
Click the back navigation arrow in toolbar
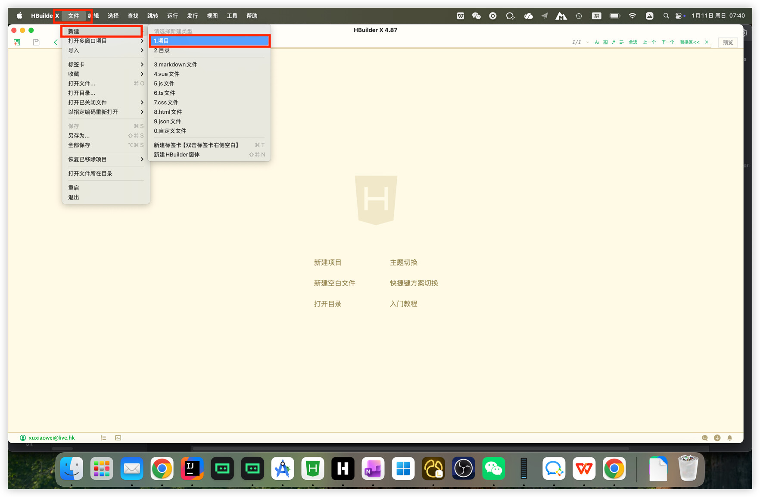click(56, 42)
